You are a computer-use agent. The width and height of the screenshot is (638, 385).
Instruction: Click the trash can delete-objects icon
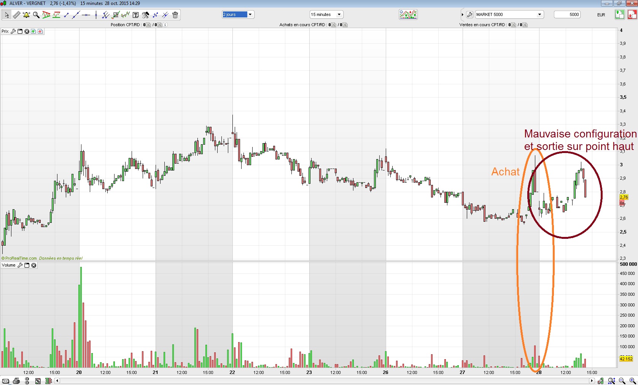(175, 15)
